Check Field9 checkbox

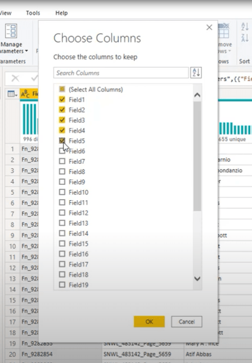(62, 182)
